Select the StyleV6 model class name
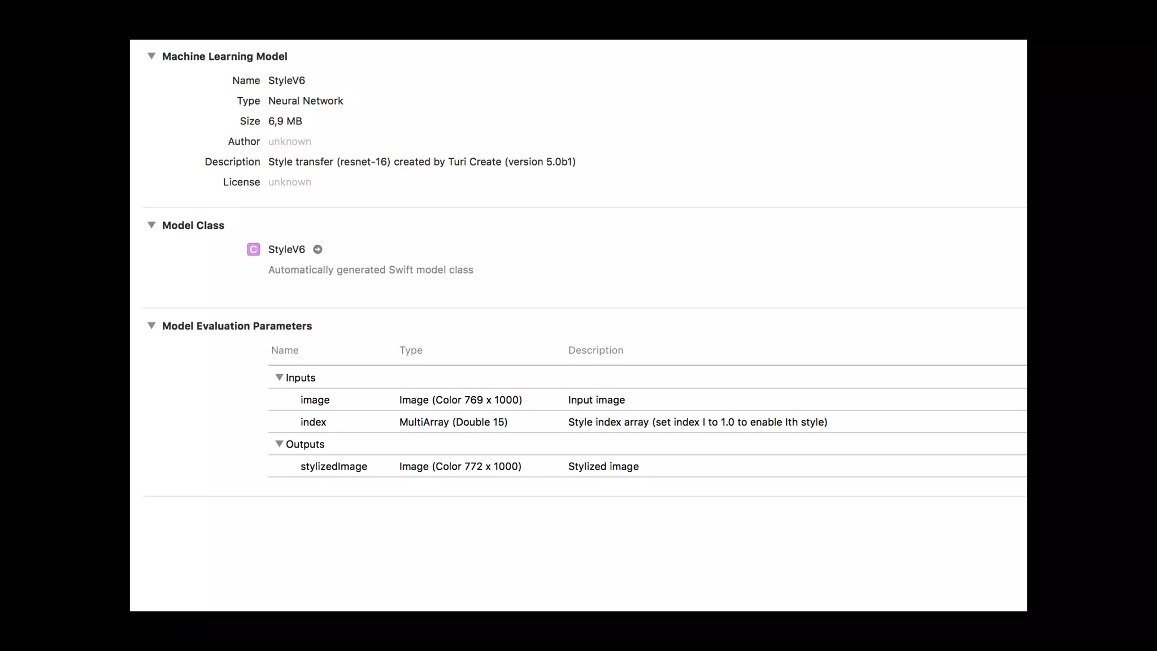1157x651 pixels. [286, 249]
